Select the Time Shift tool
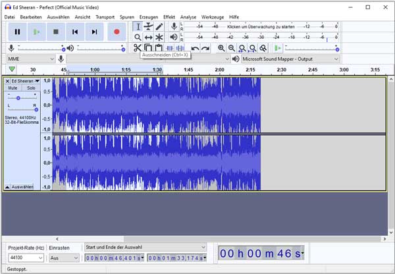 pyautogui.click(x=148, y=38)
